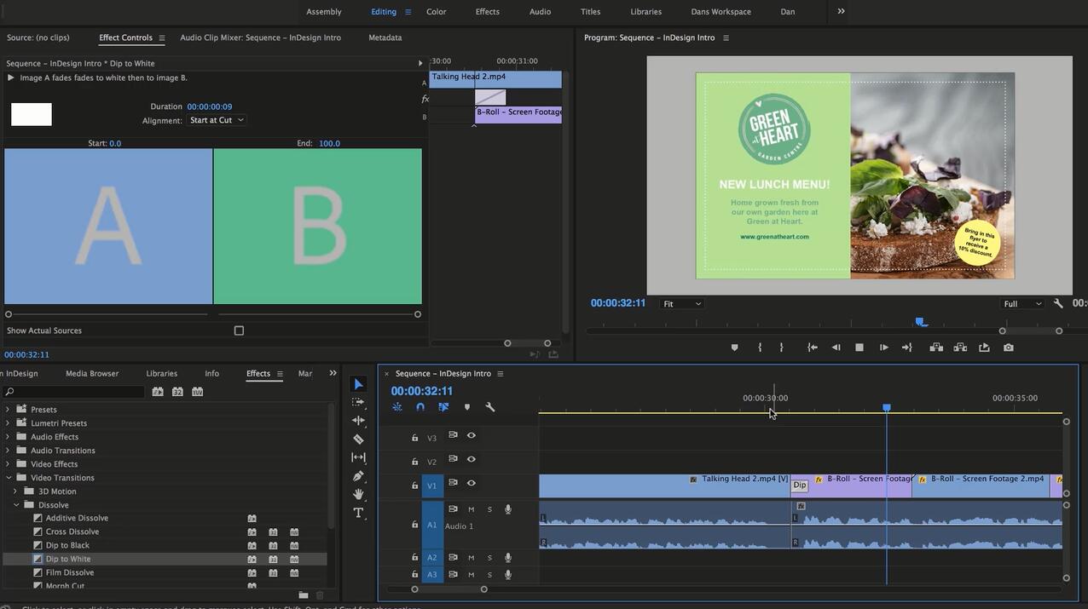Select the Dip transition on V1 track
The height and width of the screenshot is (609, 1088).
(x=799, y=485)
